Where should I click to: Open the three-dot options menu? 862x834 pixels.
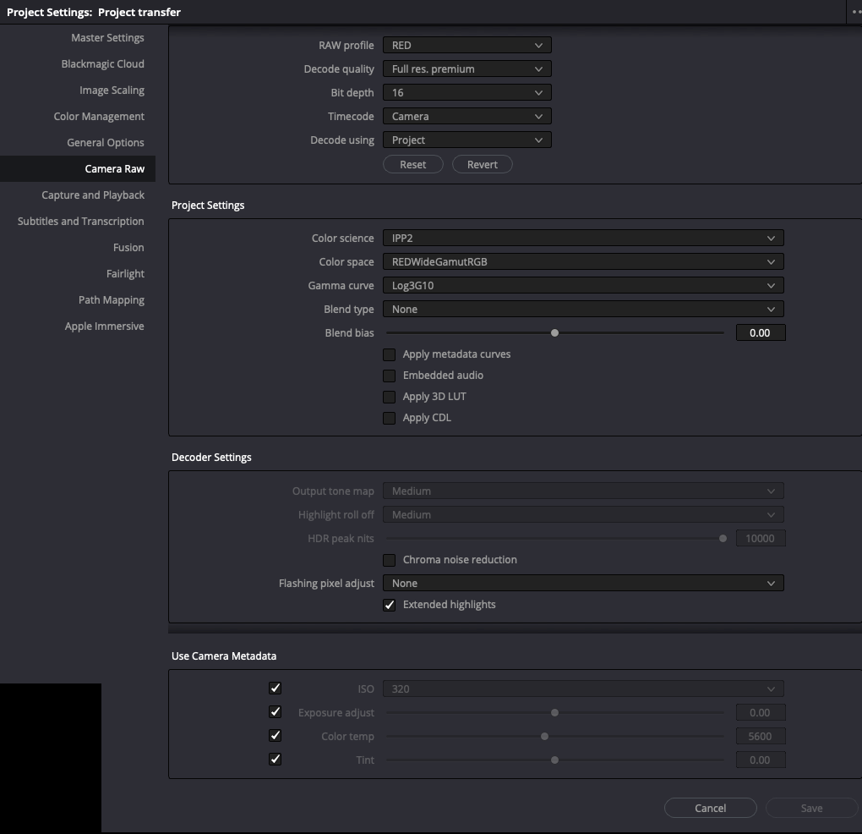pos(855,12)
